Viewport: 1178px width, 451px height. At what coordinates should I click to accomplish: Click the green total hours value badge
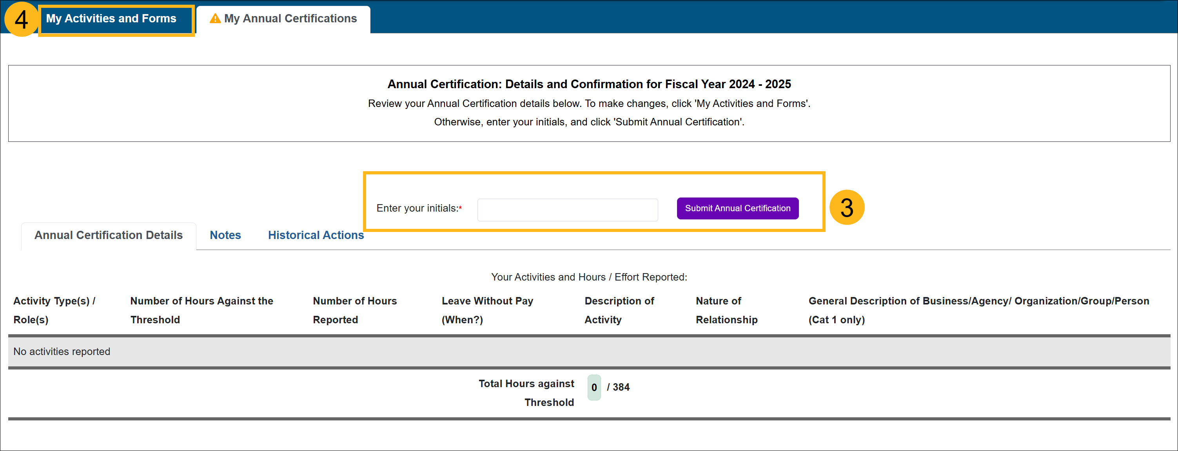click(x=594, y=388)
